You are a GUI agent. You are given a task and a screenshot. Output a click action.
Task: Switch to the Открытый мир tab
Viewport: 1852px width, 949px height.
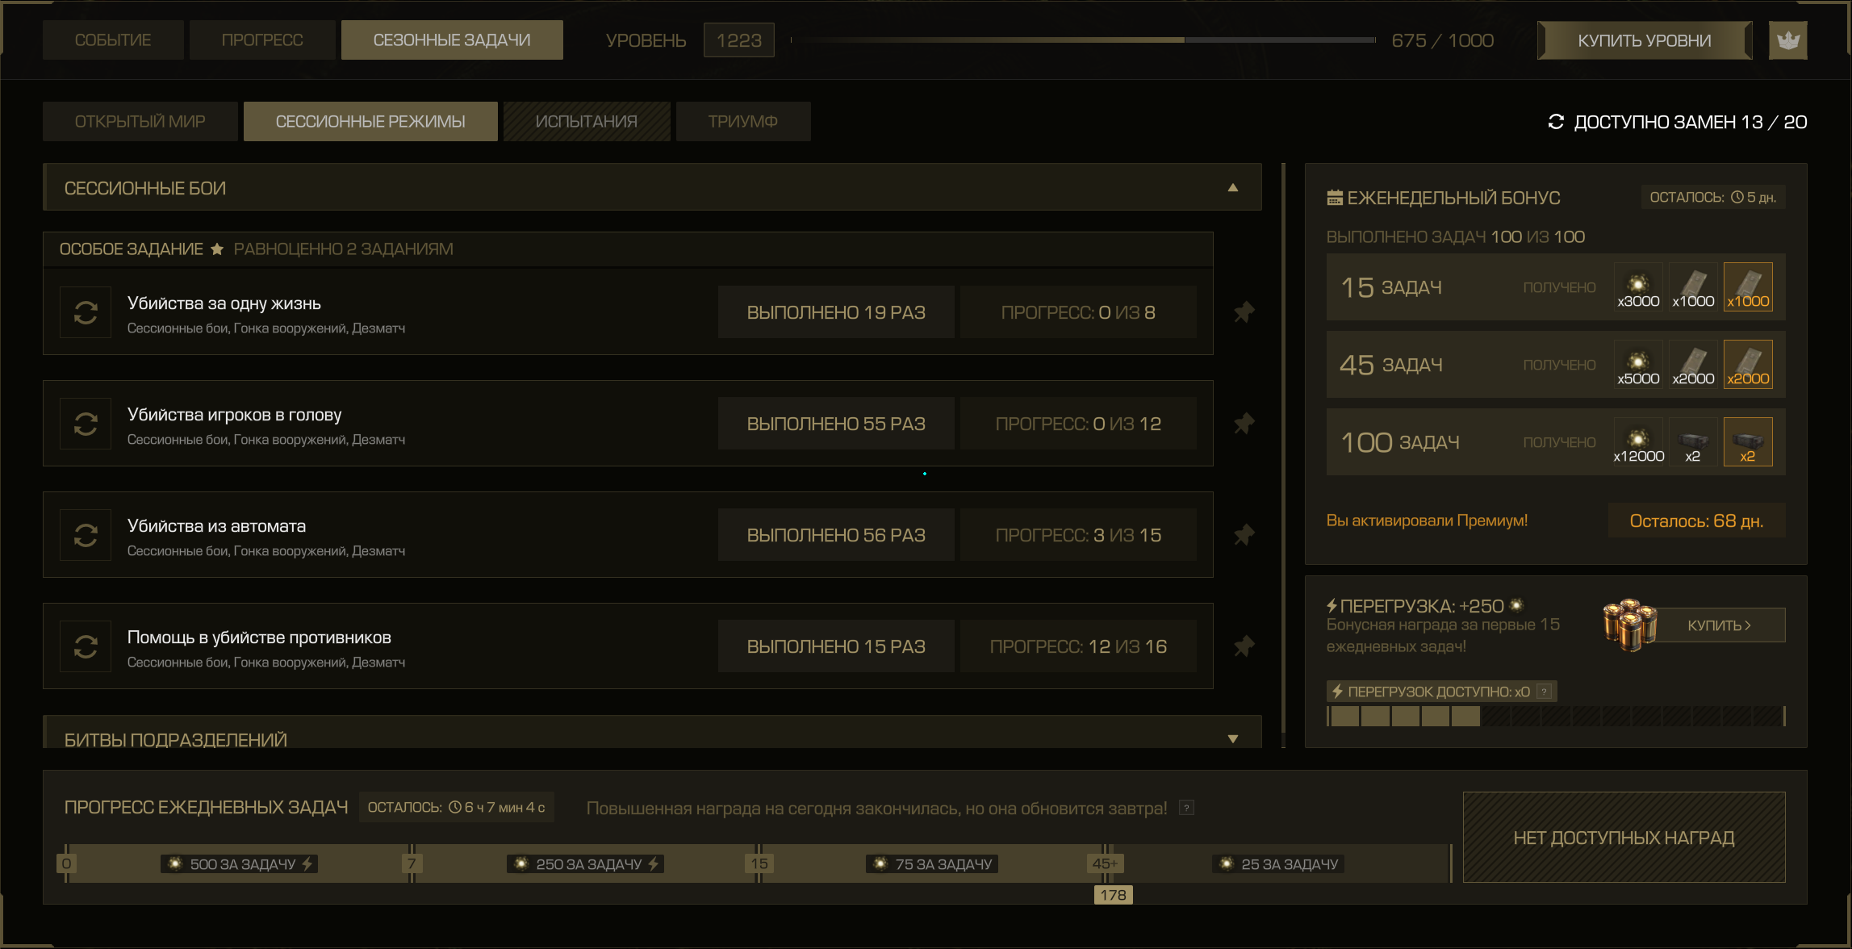coord(140,122)
